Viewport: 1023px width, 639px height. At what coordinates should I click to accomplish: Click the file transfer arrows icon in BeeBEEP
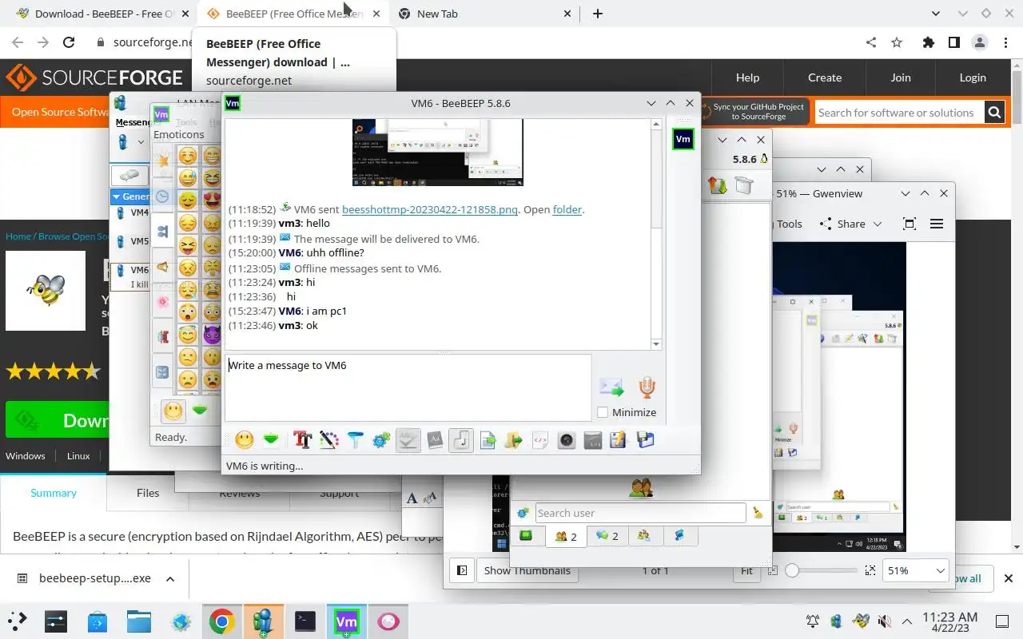(717, 185)
